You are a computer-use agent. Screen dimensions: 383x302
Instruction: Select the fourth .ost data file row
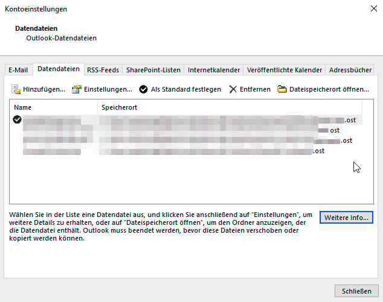tap(181, 151)
